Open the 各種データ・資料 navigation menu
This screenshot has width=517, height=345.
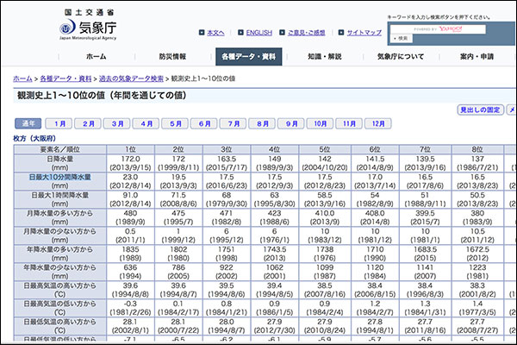[249, 56]
